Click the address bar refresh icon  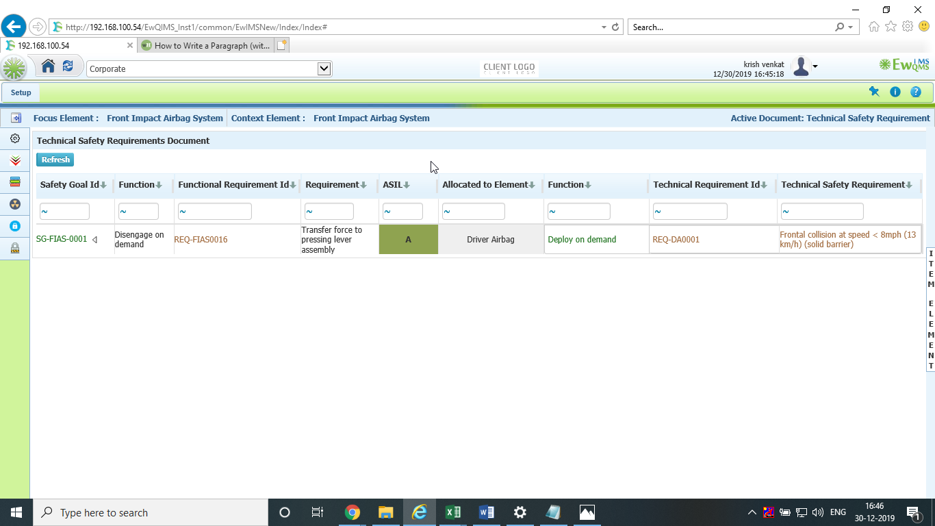tap(615, 27)
